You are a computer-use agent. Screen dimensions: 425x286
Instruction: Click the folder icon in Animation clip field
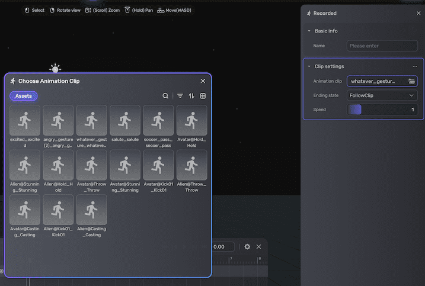[412, 81]
